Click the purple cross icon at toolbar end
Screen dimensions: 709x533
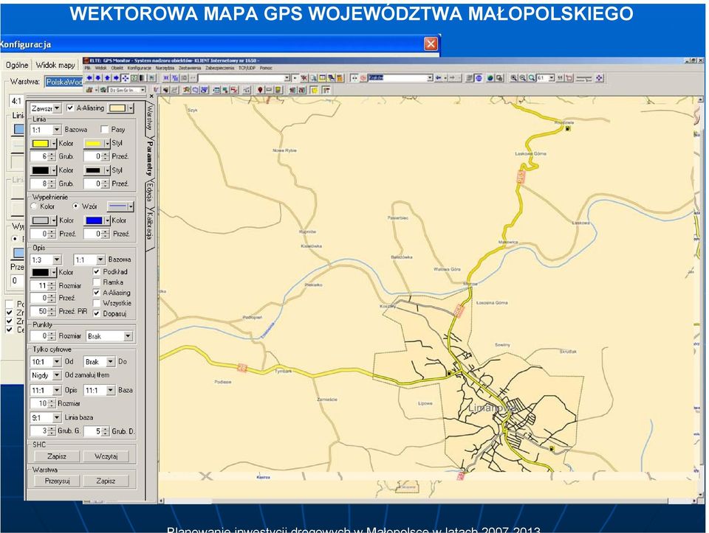click(599, 77)
